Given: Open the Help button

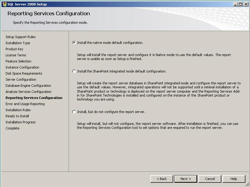Looking at the screenshot, I should click(234, 179).
